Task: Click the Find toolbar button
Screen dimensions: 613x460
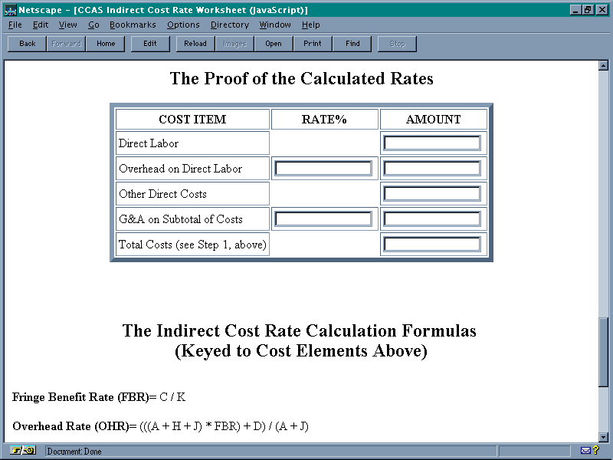Action: tap(352, 44)
